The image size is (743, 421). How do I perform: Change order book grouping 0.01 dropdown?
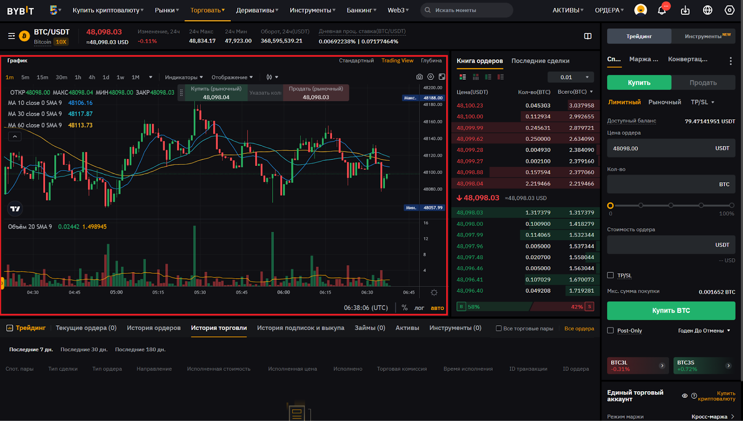[x=571, y=77]
